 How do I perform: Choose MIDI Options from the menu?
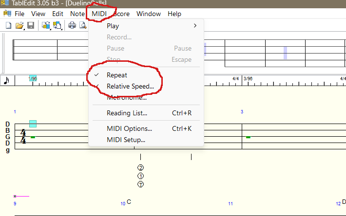[x=129, y=129]
